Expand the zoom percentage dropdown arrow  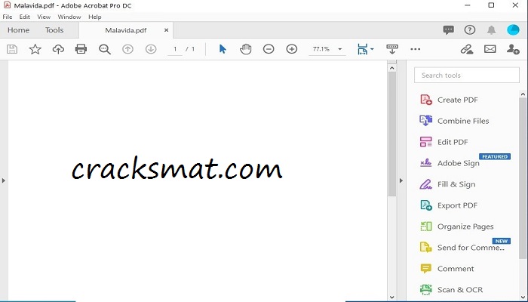pyautogui.click(x=339, y=49)
